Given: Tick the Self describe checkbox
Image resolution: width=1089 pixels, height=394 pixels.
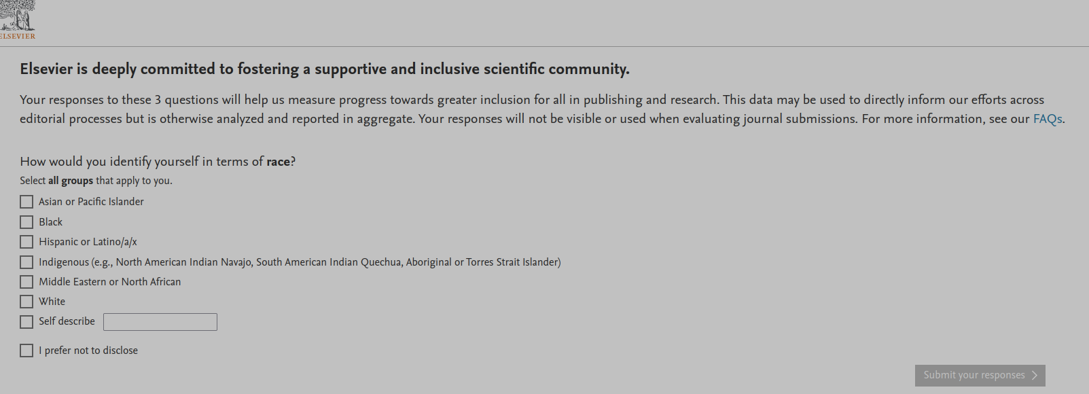Looking at the screenshot, I should click(26, 322).
